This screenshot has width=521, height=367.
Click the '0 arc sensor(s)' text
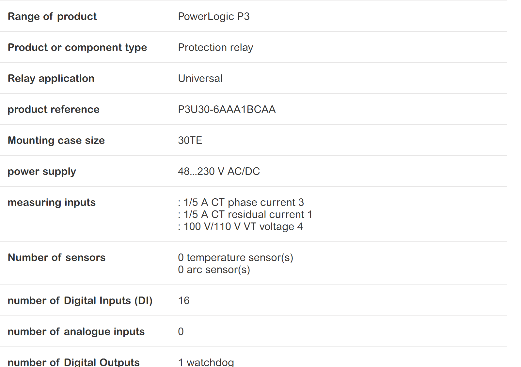pos(214,269)
